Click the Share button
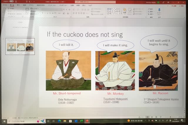The width and height of the screenshot is (188, 125). point(181,6)
